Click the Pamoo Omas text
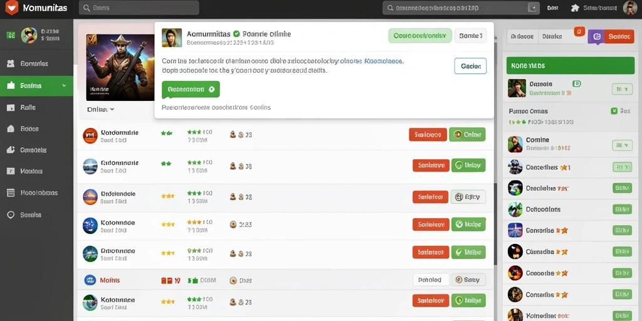This screenshot has width=642, height=321. pos(528,111)
